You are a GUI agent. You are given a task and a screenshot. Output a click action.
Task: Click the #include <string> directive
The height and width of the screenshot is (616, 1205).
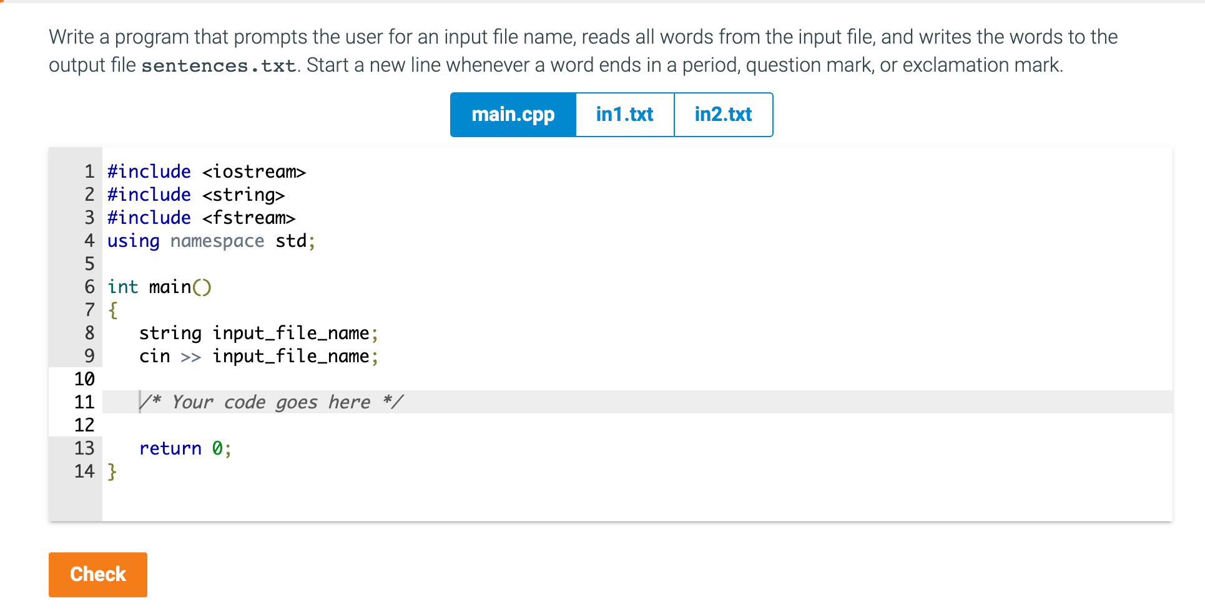195,195
